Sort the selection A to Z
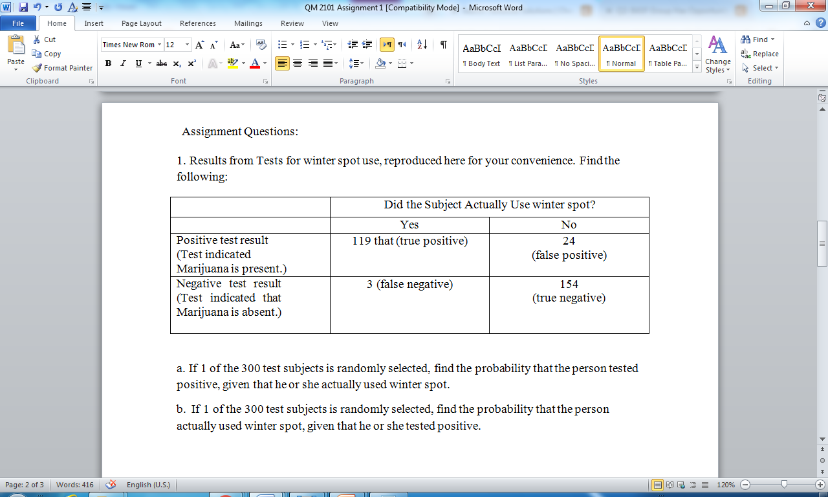 (422, 45)
